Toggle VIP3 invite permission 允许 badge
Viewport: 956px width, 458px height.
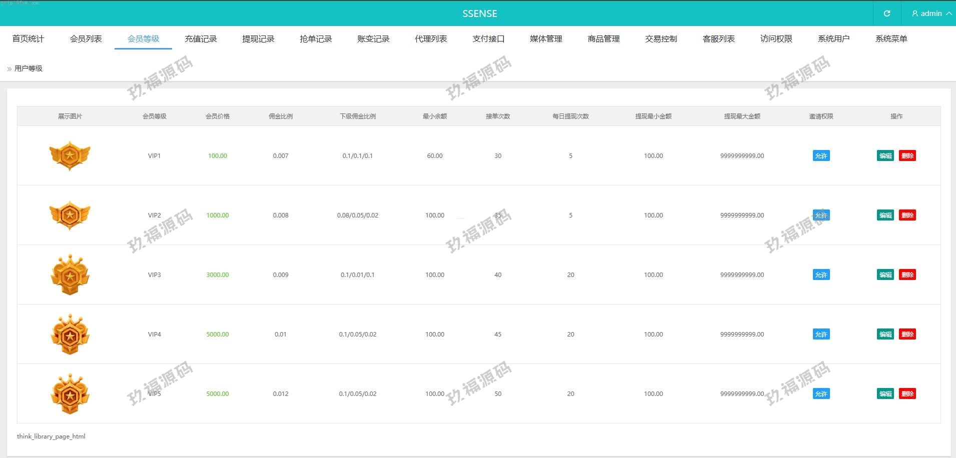tap(821, 274)
